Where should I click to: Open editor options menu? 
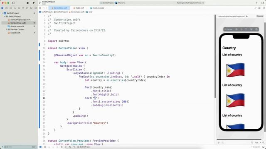tap(259, 8)
